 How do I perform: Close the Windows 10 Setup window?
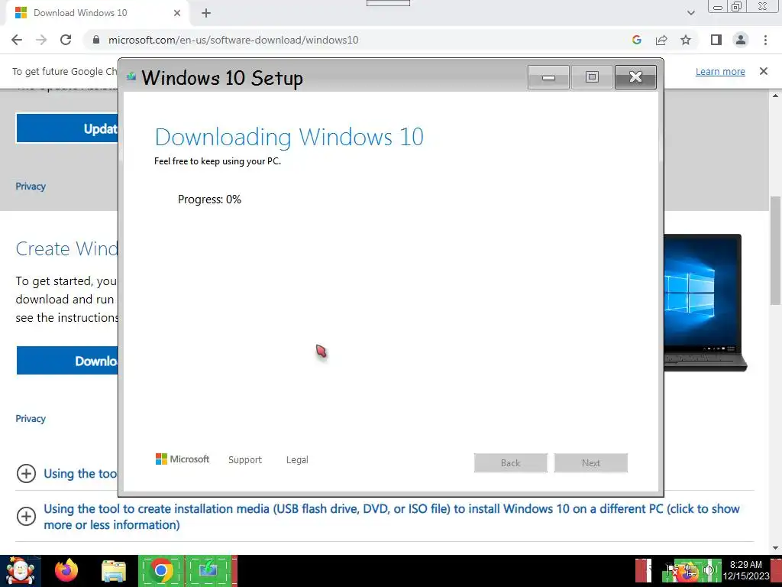pos(635,77)
